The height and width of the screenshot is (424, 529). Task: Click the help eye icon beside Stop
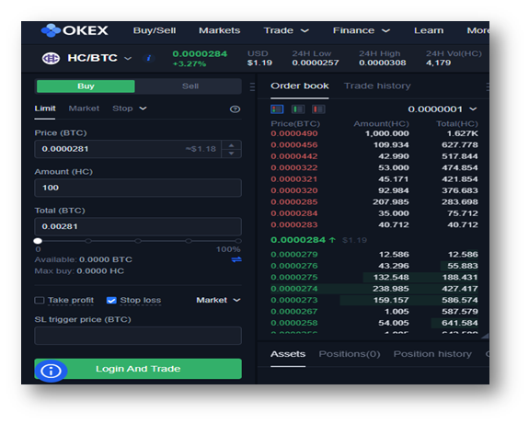click(x=235, y=109)
